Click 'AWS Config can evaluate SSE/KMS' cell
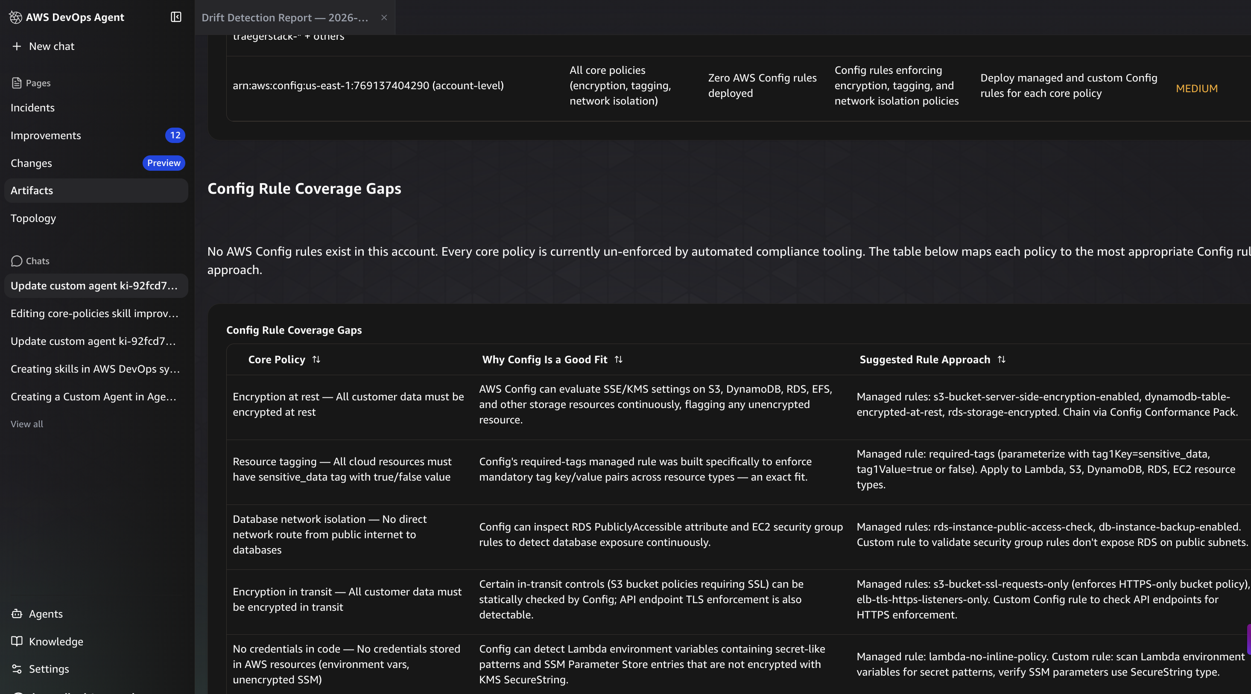Screen dimensions: 1251x694 click(x=656, y=405)
